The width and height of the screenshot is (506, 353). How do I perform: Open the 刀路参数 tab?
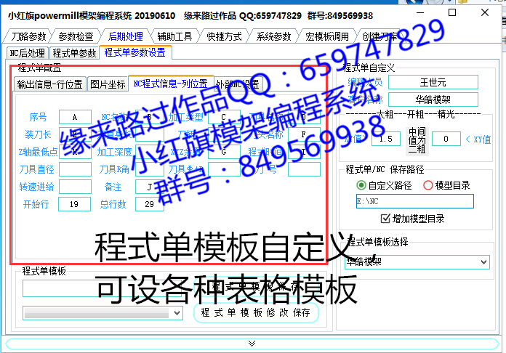(28, 36)
